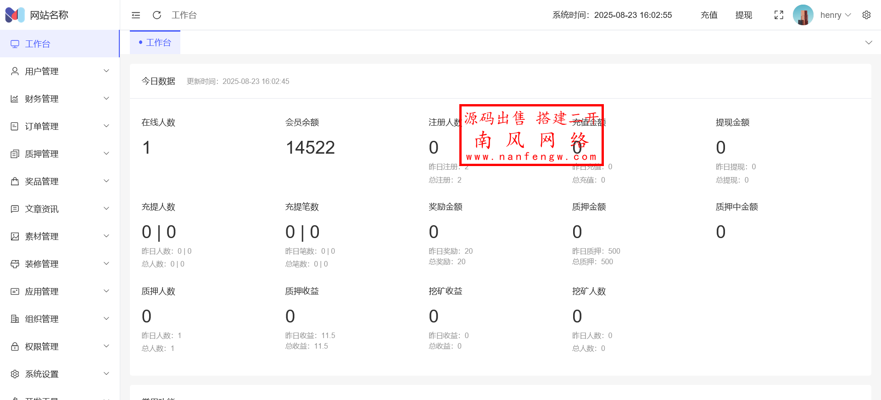881x400 pixels.
Task: Click the refresh page icon
Action: point(157,15)
